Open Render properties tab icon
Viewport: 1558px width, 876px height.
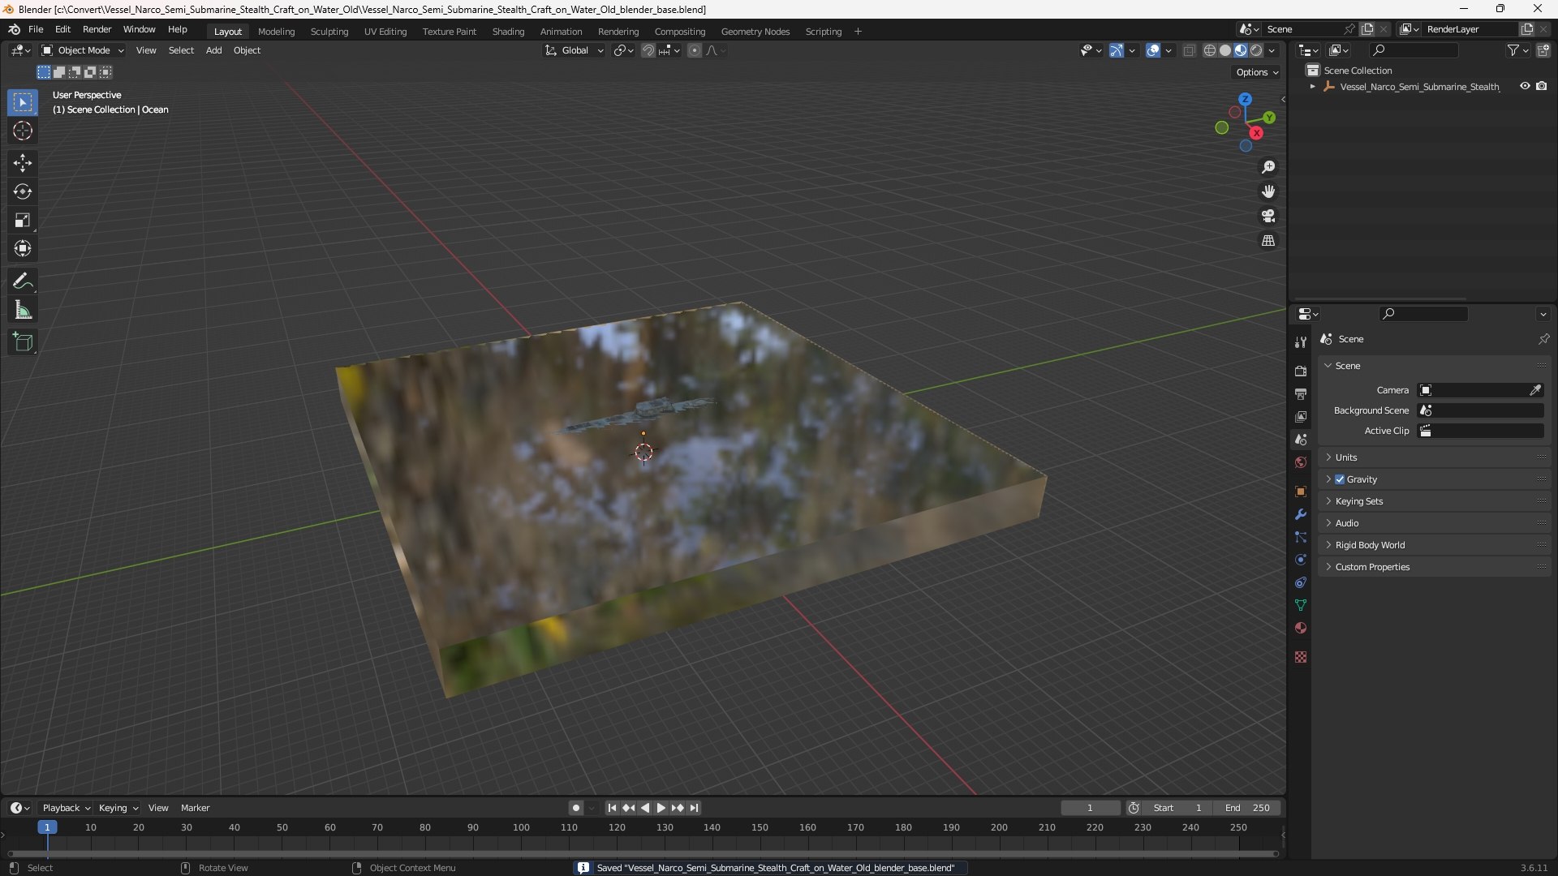click(x=1301, y=371)
